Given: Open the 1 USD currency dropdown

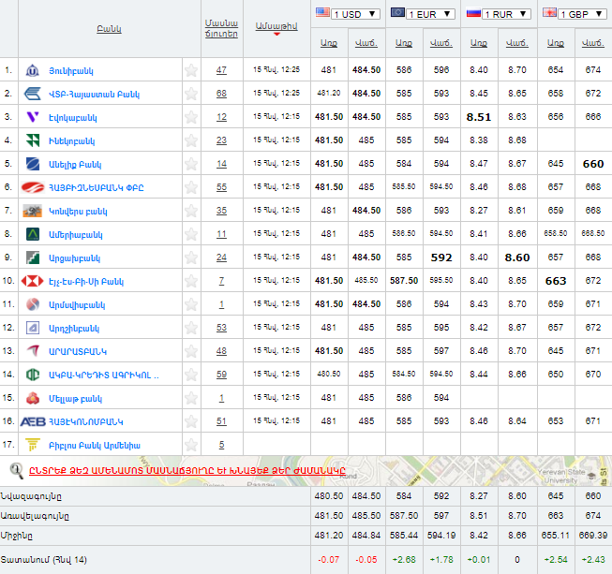Looking at the screenshot, I should pyautogui.click(x=355, y=14).
